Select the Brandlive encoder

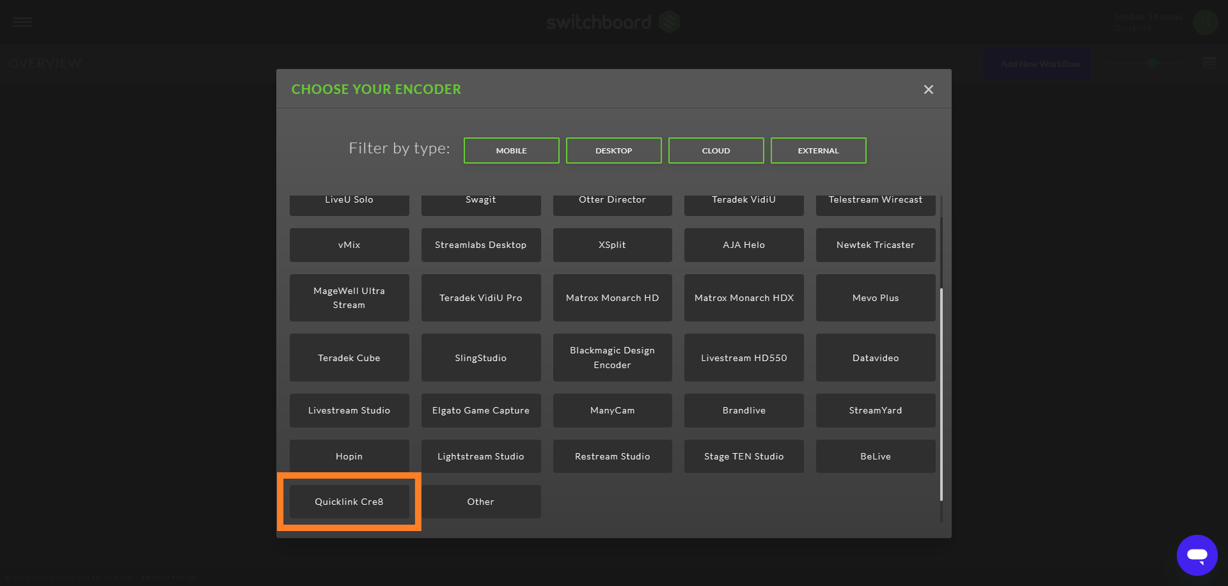[x=744, y=410]
